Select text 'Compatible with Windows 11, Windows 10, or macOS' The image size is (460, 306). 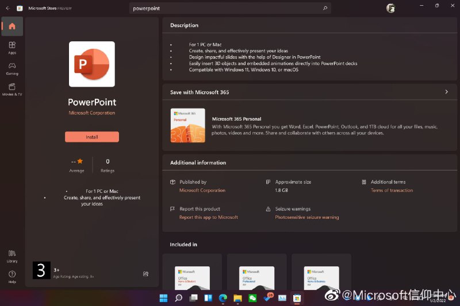[x=243, y=69]
